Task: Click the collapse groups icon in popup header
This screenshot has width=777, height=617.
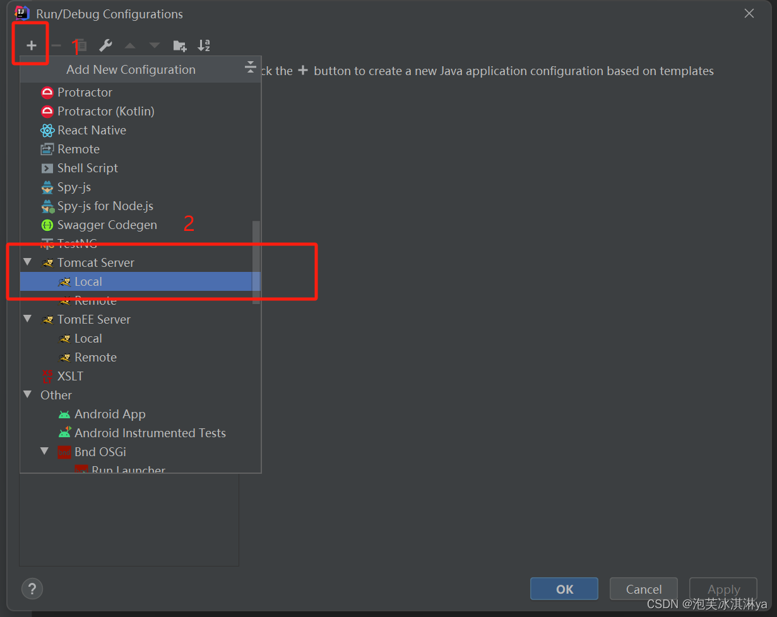Action: tap(251, 68)
